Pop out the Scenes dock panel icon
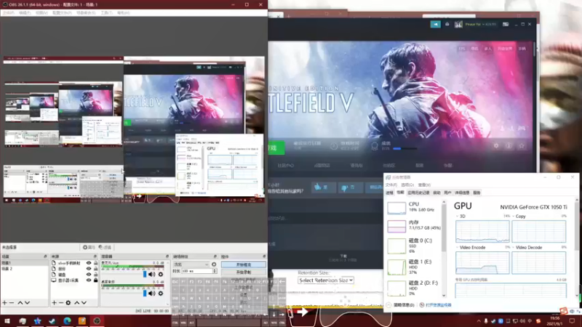Viewport: 582px width, 327px height. (45, 257)
